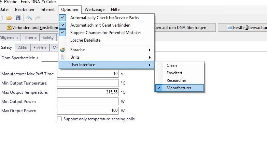267x165 pixels.
Task: Enable Support only temperature-sensing coils checkbox
Action: (59, 119)
